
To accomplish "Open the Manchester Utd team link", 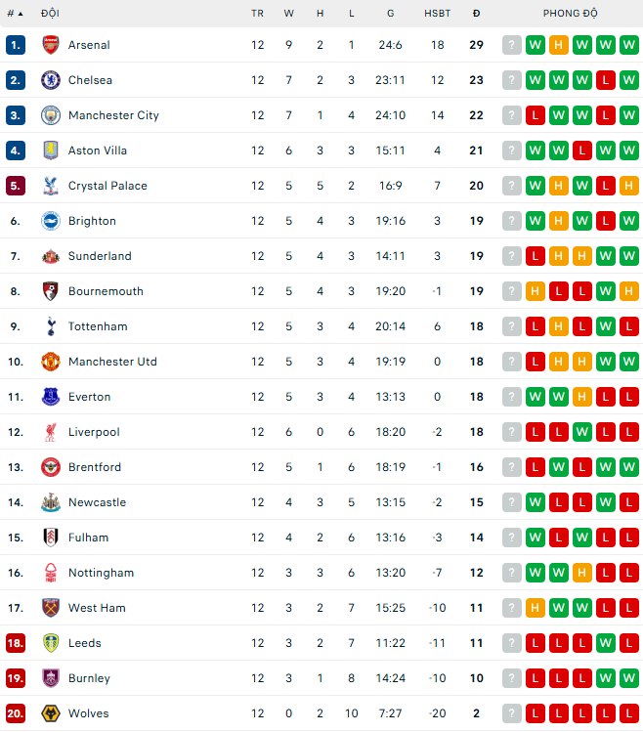I will tap(112, 362).
